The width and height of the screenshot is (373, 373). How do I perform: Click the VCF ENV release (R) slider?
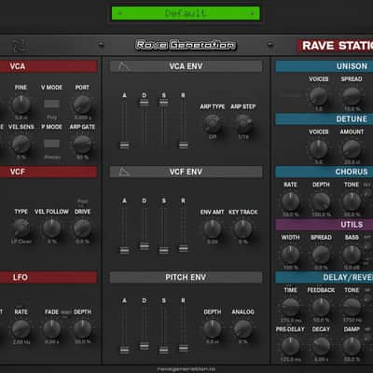click(184, 249)
